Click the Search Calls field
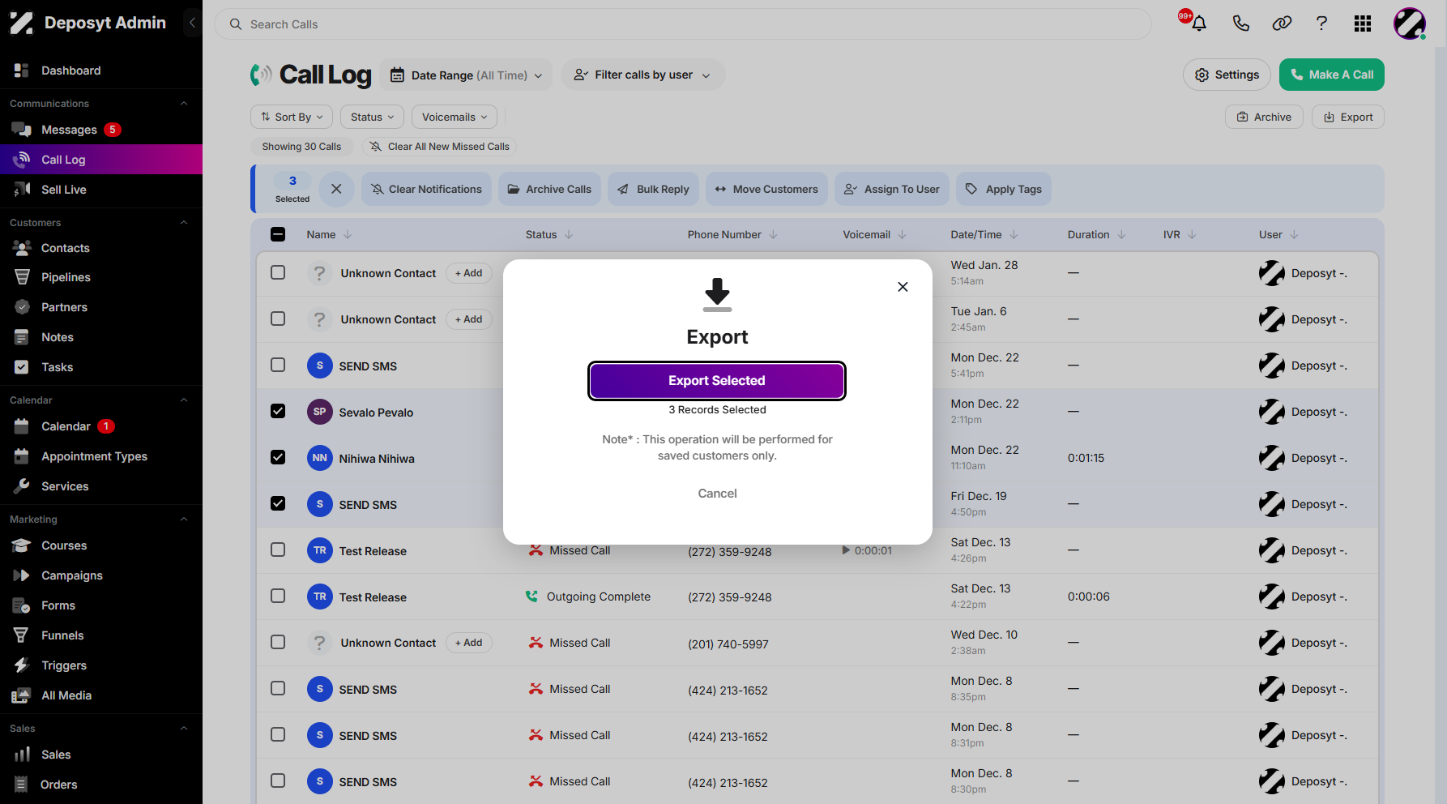Image resolution: width=1447 pixels, height=804 pixels. tap(683, 24)
